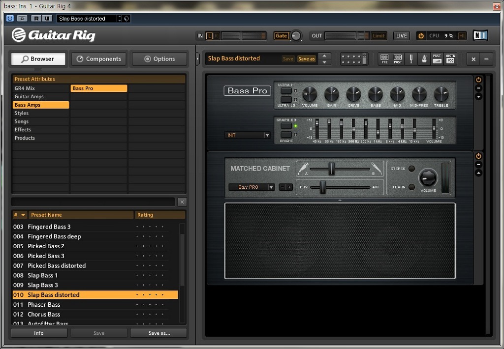This screenshot has height=349, width=504.
Task: Enable LIVE view mode
Action: coord(402,36)
